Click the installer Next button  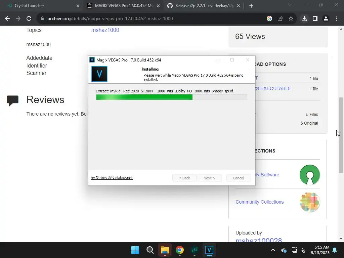209,178
